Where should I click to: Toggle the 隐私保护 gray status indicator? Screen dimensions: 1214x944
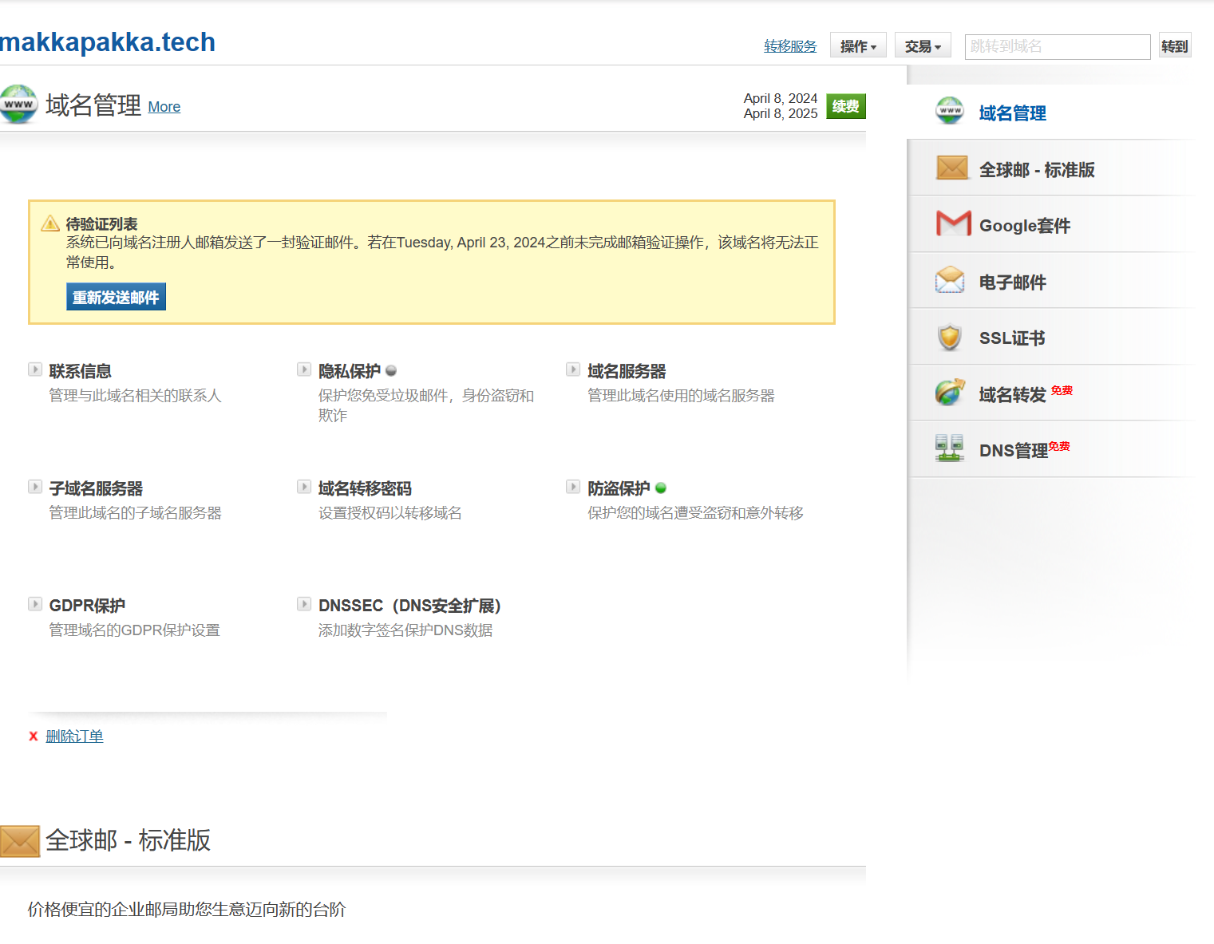point(391,371)
